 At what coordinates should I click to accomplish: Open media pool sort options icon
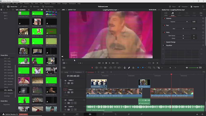tap(55, 10)
